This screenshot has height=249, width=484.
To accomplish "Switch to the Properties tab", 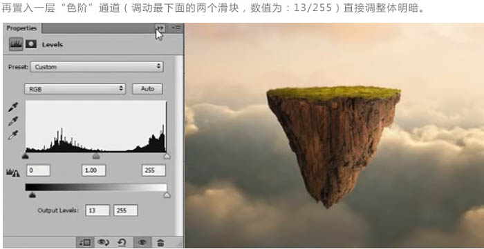I will coord(22,28).
